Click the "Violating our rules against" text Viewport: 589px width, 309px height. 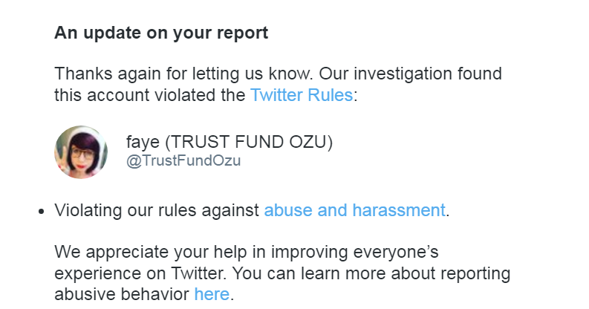pos(157,210)
